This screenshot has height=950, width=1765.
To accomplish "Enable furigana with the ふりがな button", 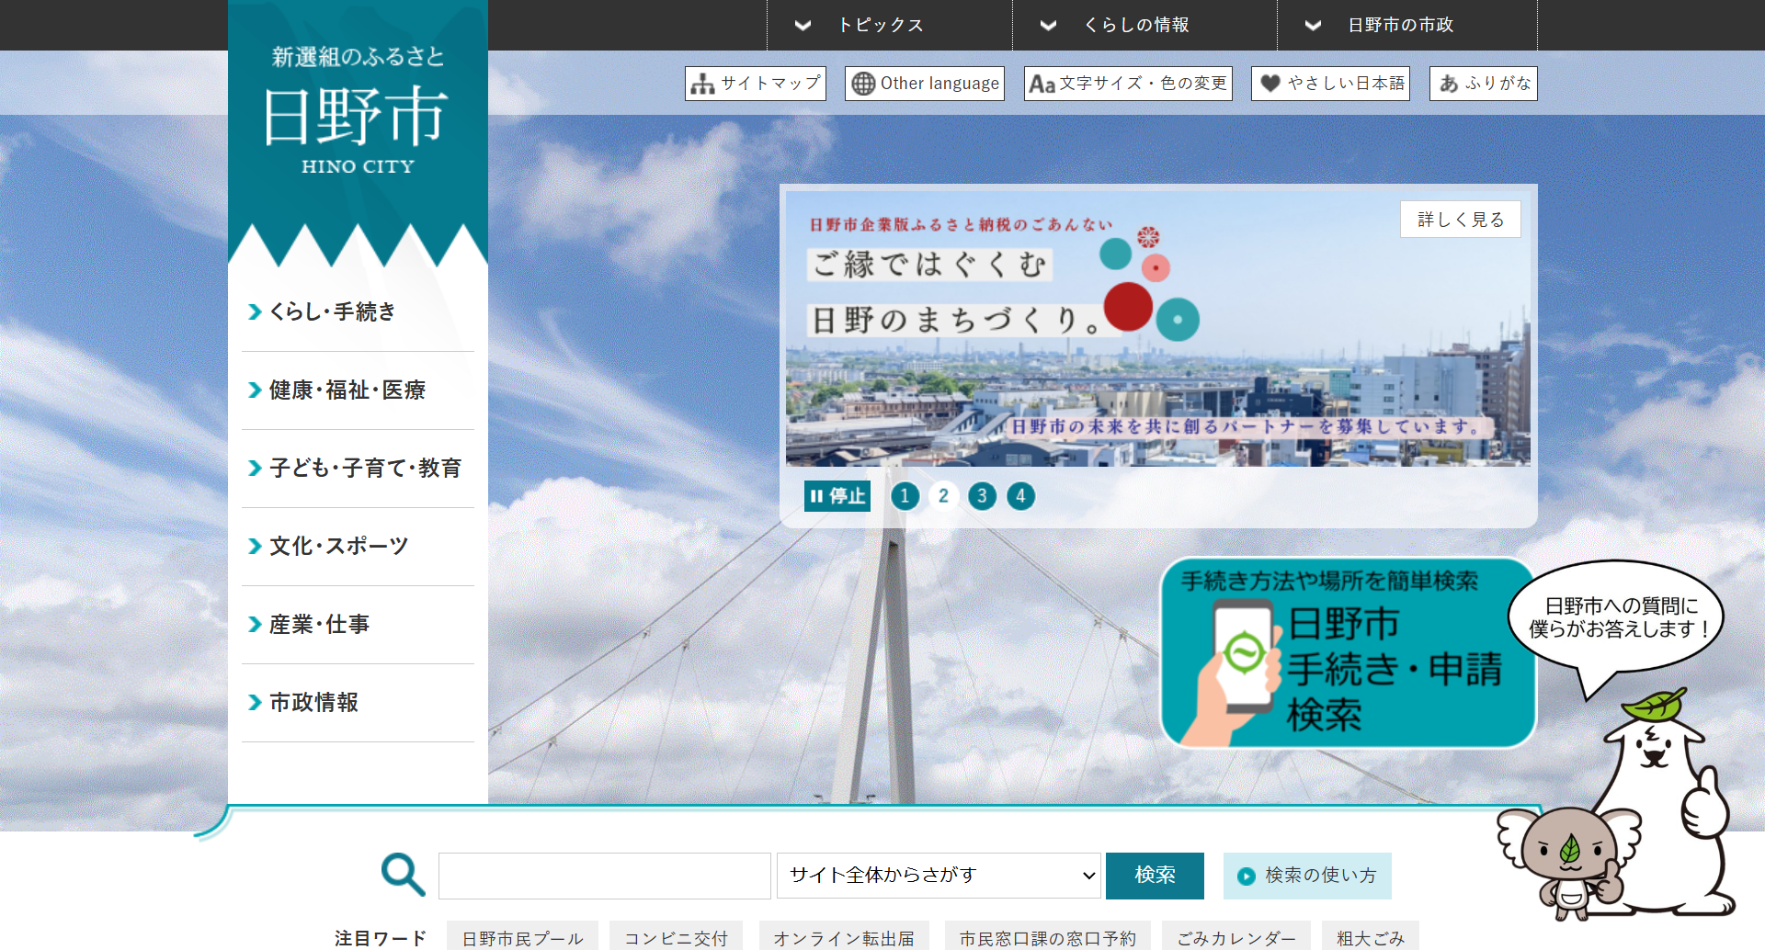I will pos(1483,84).
